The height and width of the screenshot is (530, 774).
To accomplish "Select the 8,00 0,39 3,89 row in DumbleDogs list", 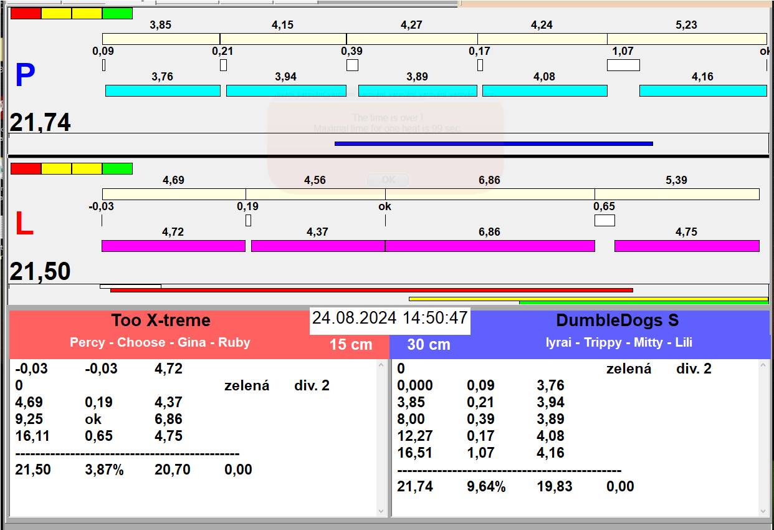I will coord(575,419).
